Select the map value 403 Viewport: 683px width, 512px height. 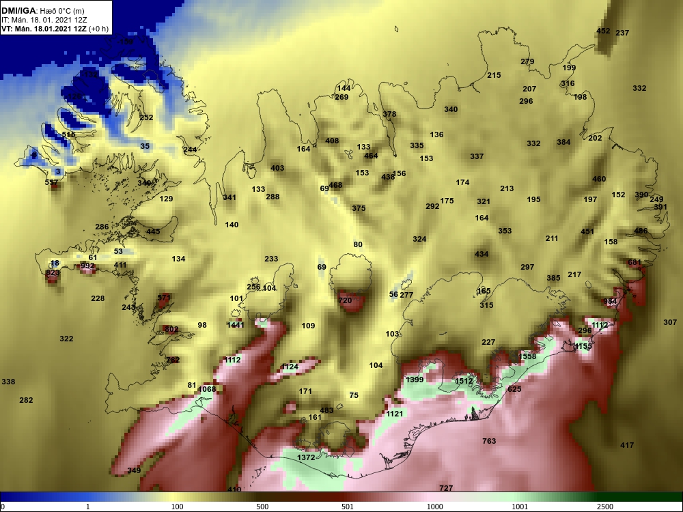[277, 168]
